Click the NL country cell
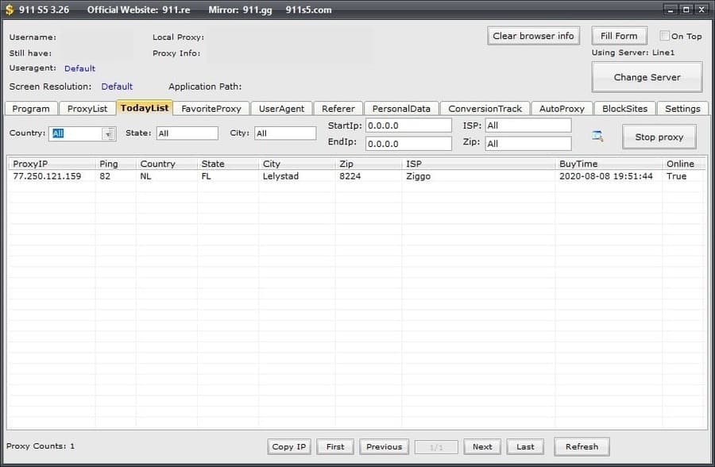The image size is (715, 467). click(145, 176)
